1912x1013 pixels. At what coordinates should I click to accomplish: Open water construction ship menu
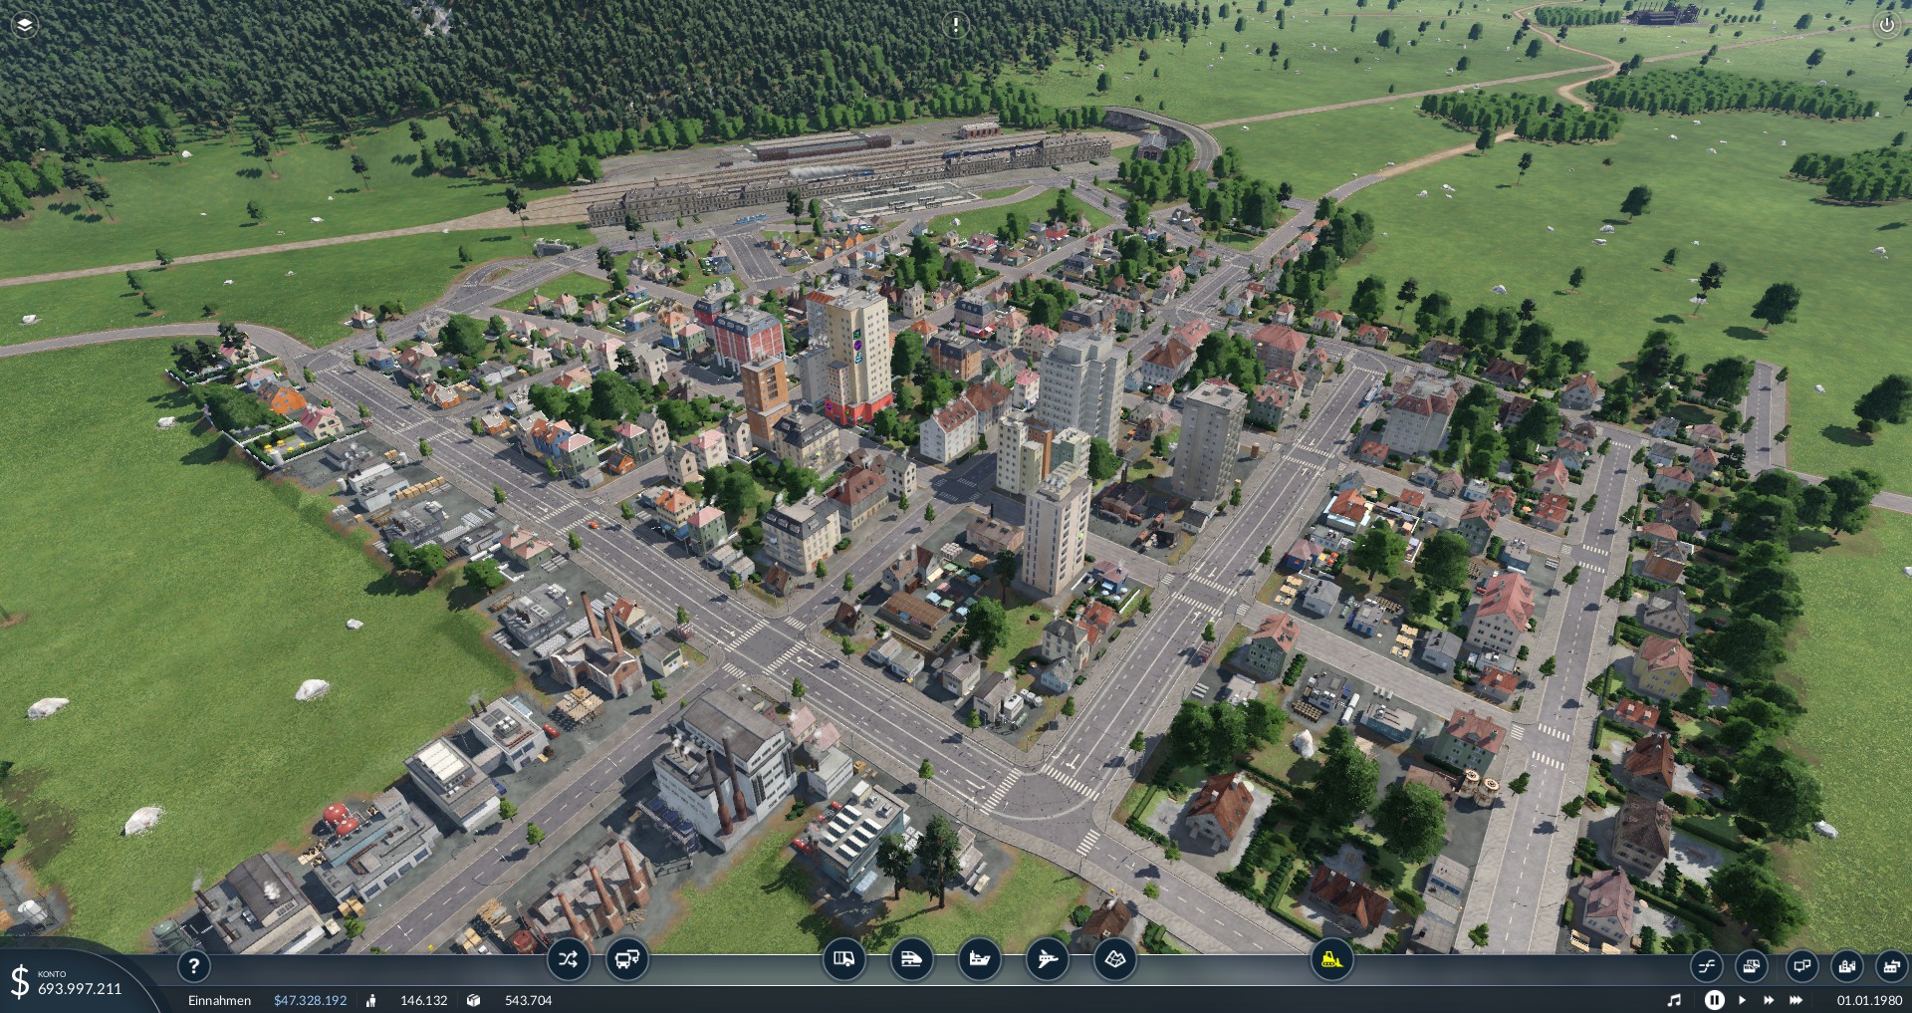[979, 960]
